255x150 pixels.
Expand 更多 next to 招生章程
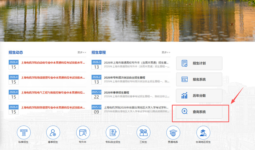[x=166, y=52]
